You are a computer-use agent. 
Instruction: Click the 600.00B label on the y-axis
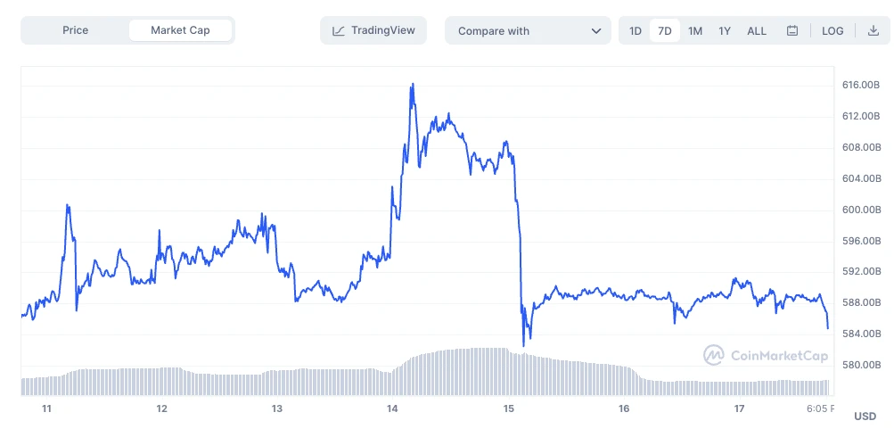coord(861,210)
